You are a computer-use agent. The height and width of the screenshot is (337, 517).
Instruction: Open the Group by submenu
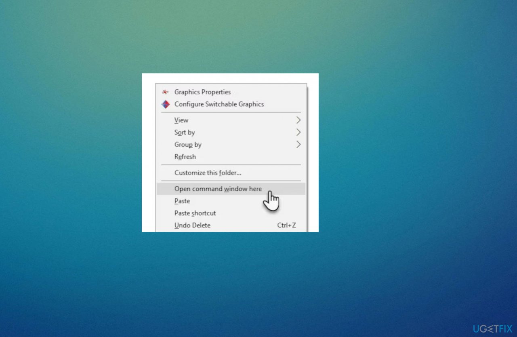click(x=231, y=145)
